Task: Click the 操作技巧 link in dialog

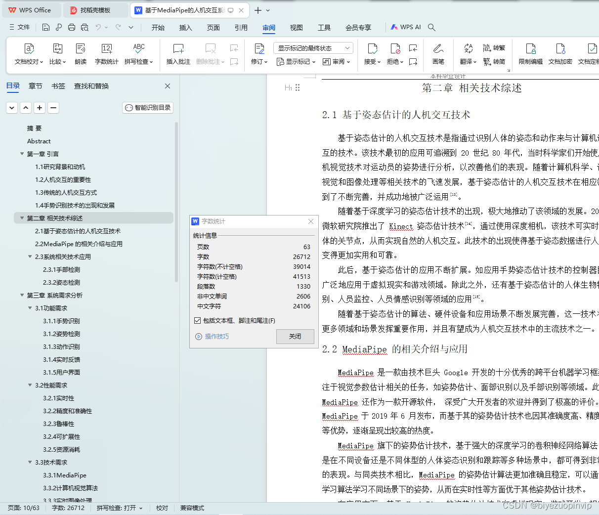Action: click(213, 337)
